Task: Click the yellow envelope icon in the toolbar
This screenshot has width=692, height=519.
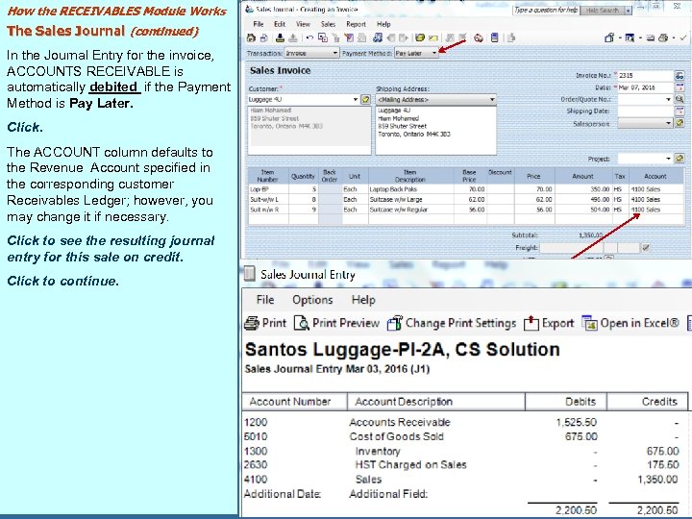Action: click(432, 38)
